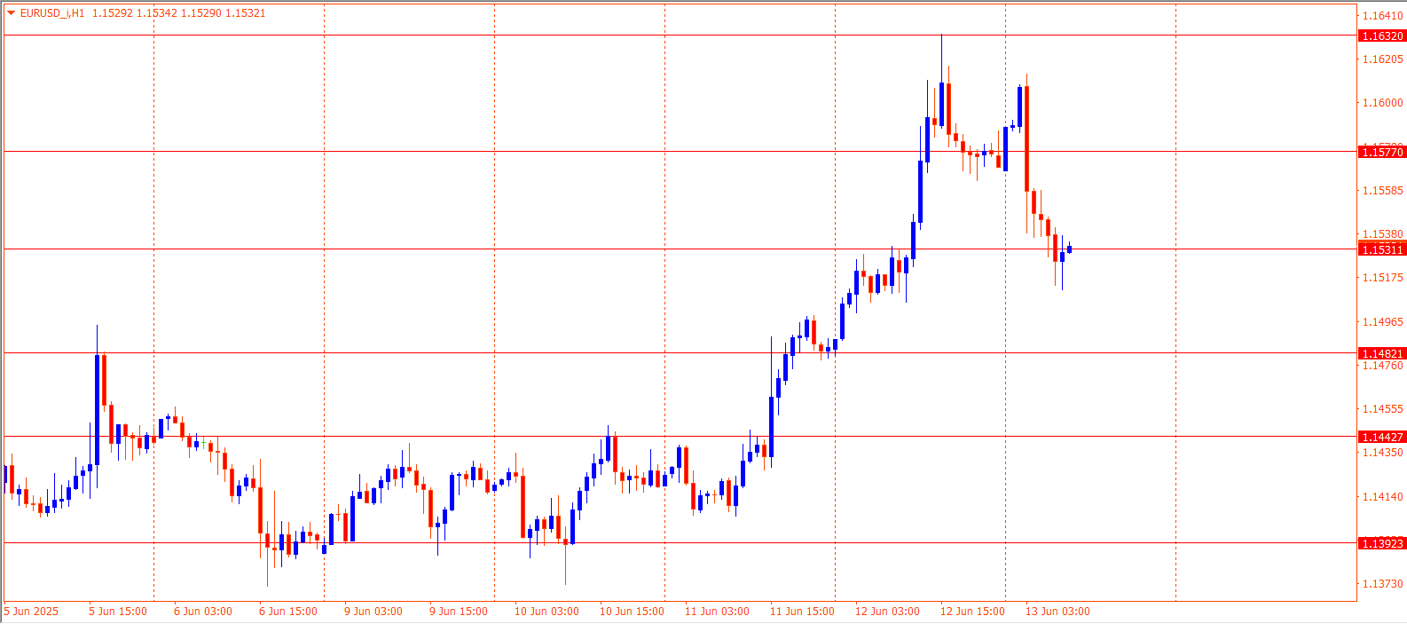Click the 11 Jun 03:00 time label
Viewport: 1407px width, 624px height.
pos(717,612)
